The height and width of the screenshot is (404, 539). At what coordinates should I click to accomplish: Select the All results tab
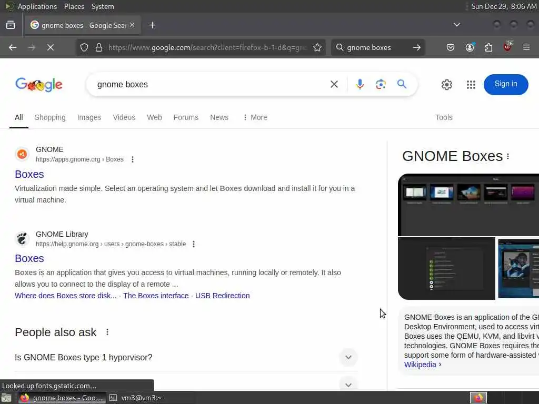pos(19,117)
